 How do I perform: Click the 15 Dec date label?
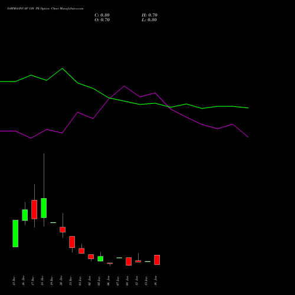tap(14, 281)
